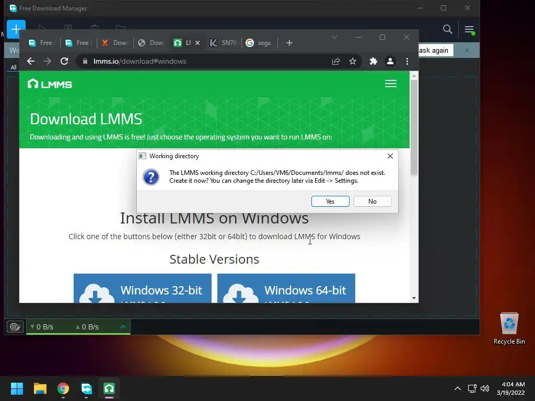Switch to the second Free tab
The height and width of the screenshot is (401, 535).
pyautogui.click(x=78, y=43)
